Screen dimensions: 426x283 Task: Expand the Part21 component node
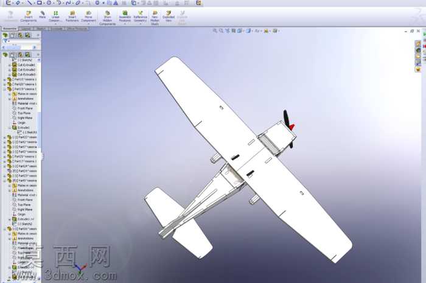point(4,157)
